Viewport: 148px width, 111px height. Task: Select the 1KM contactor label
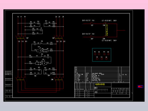pos(104,25)
